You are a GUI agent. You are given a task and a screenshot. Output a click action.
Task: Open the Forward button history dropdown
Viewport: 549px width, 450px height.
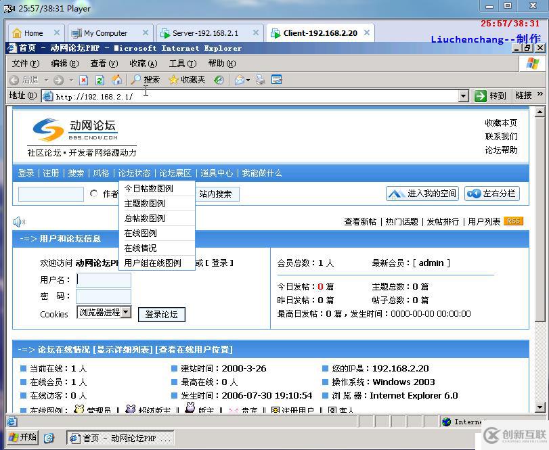(72, 80)
